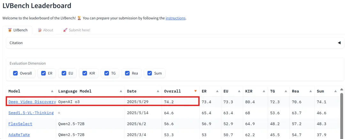The image size is (345, 139).
Task: Open the Submit here! tab
Action: 77,30
